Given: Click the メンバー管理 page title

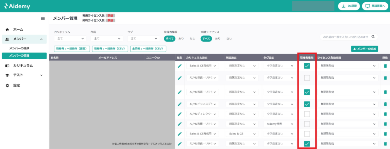Looking at the screenshot, I should [65, 18].
